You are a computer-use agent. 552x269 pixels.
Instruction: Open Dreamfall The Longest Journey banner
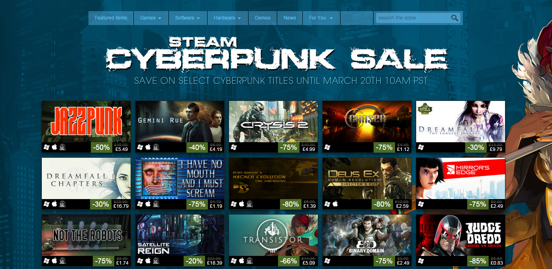point(461,122)
